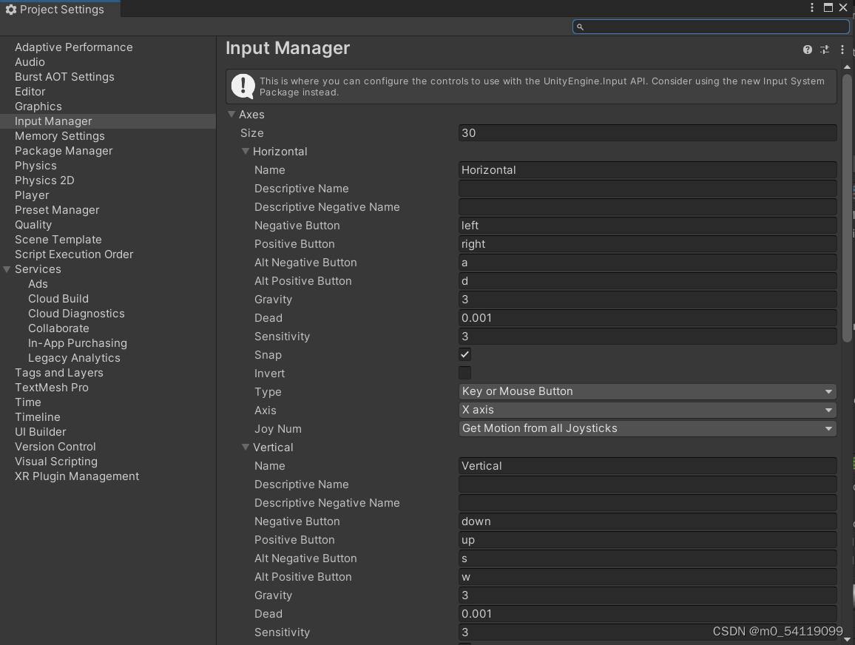This screenshot has width=855, height=645.
Task: Select TextMesh Pro settings
Action: click(x=51, y=387)
